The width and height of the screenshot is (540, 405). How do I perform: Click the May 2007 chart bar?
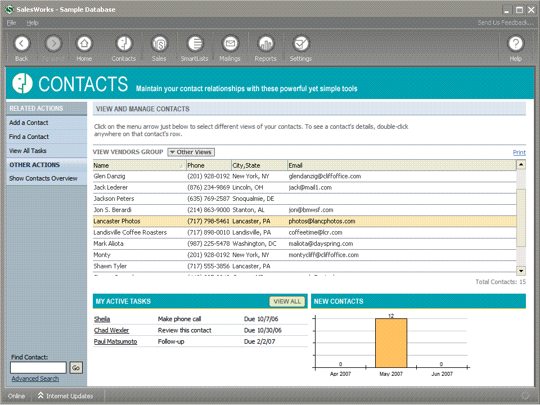[x=391, y=343]
